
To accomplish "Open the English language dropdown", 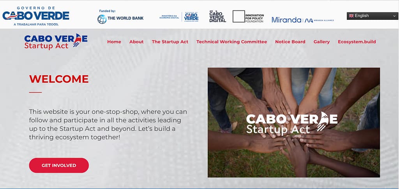I will click(x=372, y=16).
